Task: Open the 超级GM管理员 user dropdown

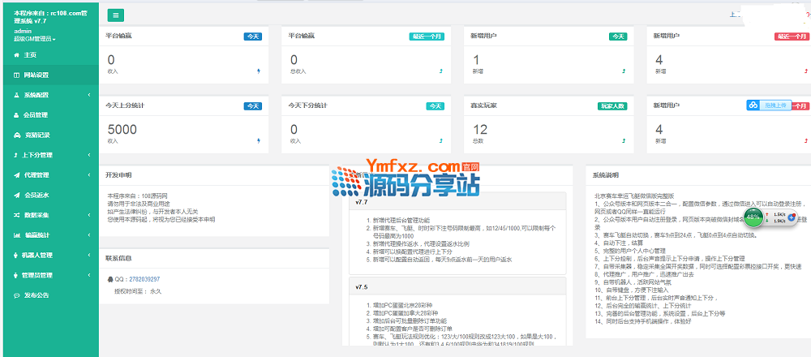Action: 34,38
